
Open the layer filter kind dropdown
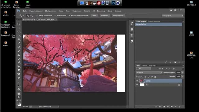(x=143, y=68)
